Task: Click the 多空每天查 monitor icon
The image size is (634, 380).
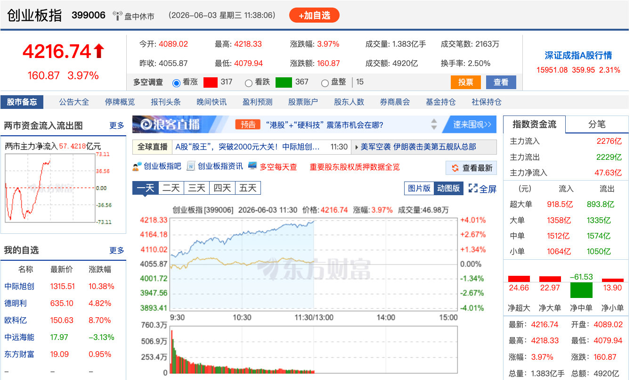Action: coord(252,166)
